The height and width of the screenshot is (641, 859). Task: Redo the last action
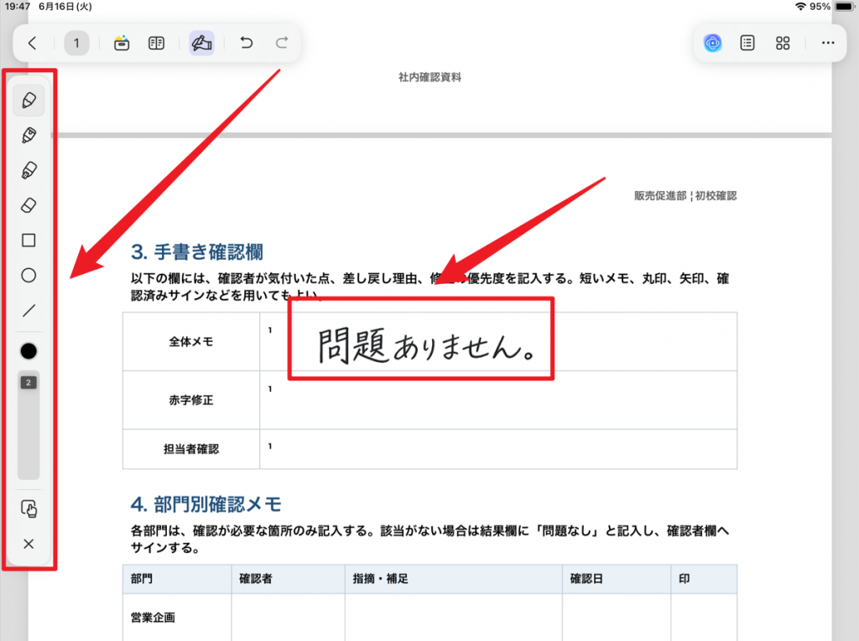[282, 43]
